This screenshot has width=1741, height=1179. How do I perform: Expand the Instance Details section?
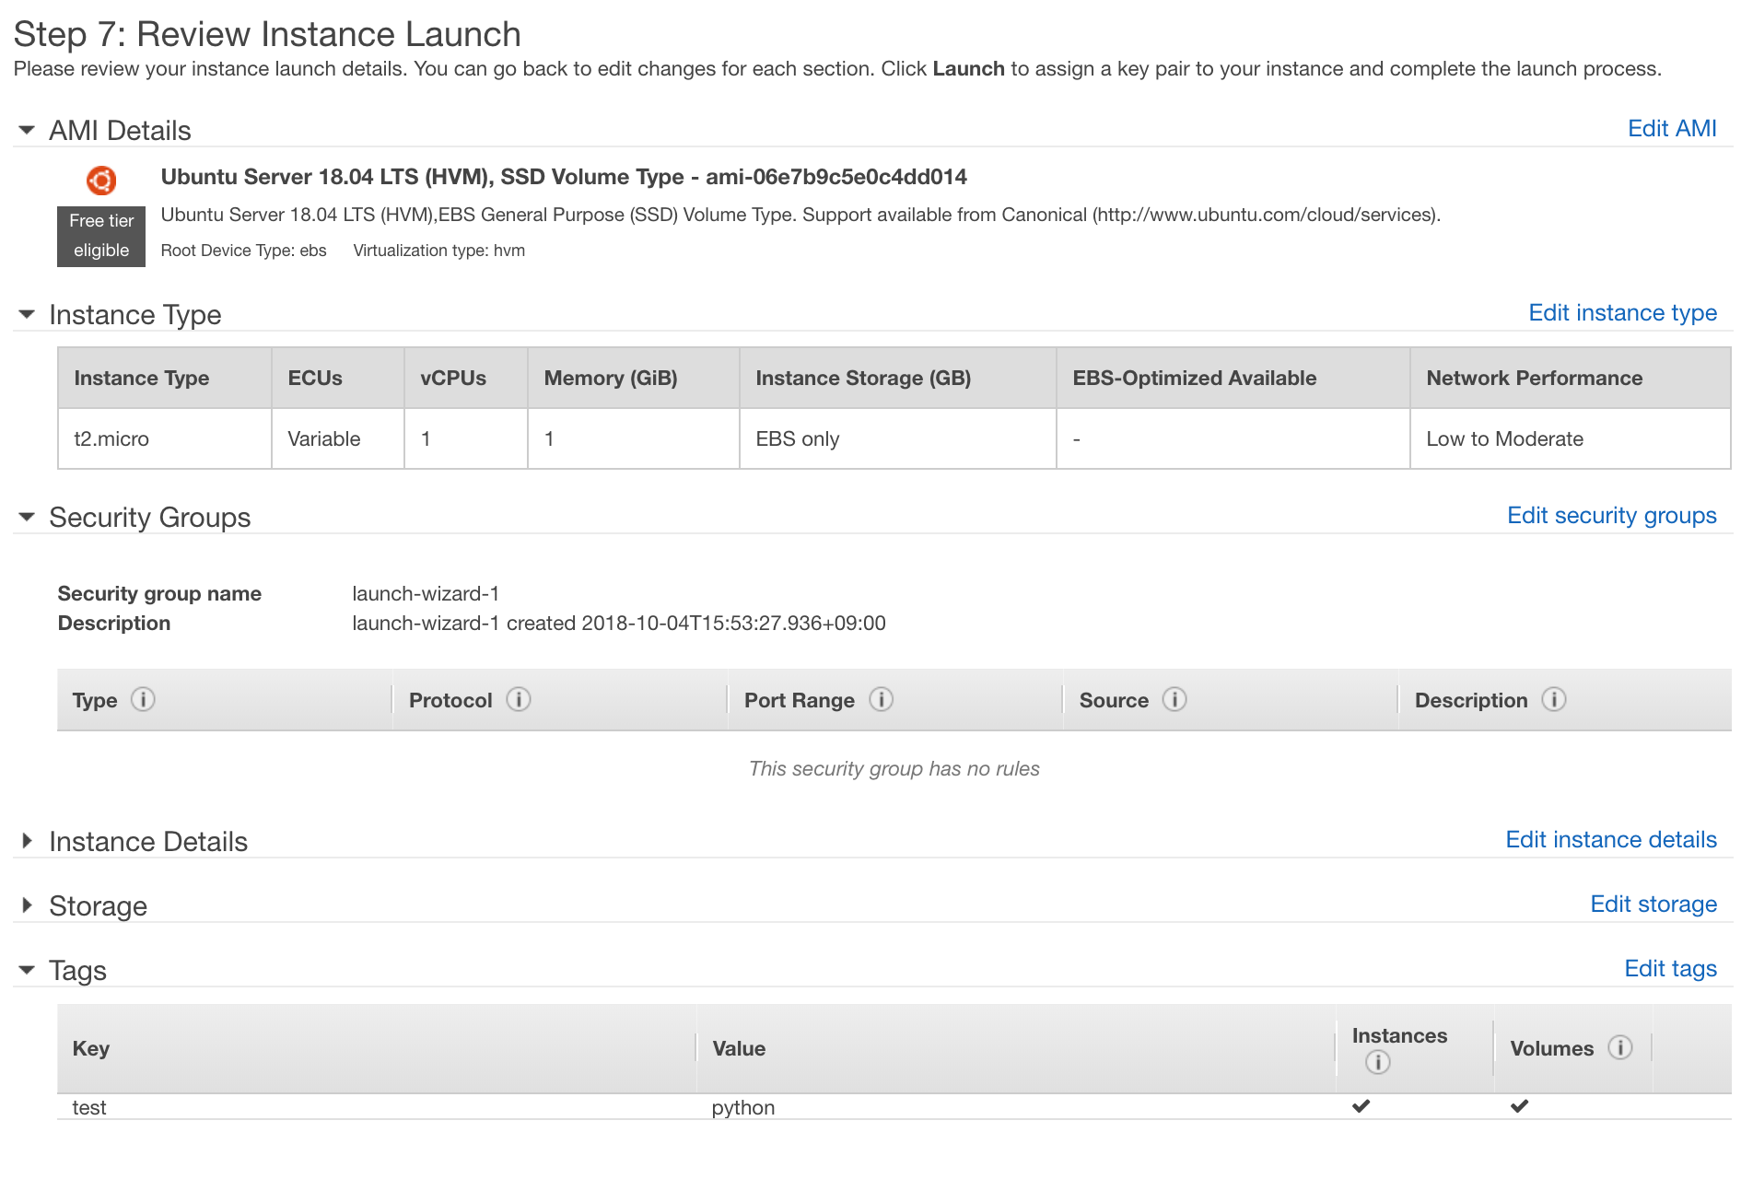(27, 841)
